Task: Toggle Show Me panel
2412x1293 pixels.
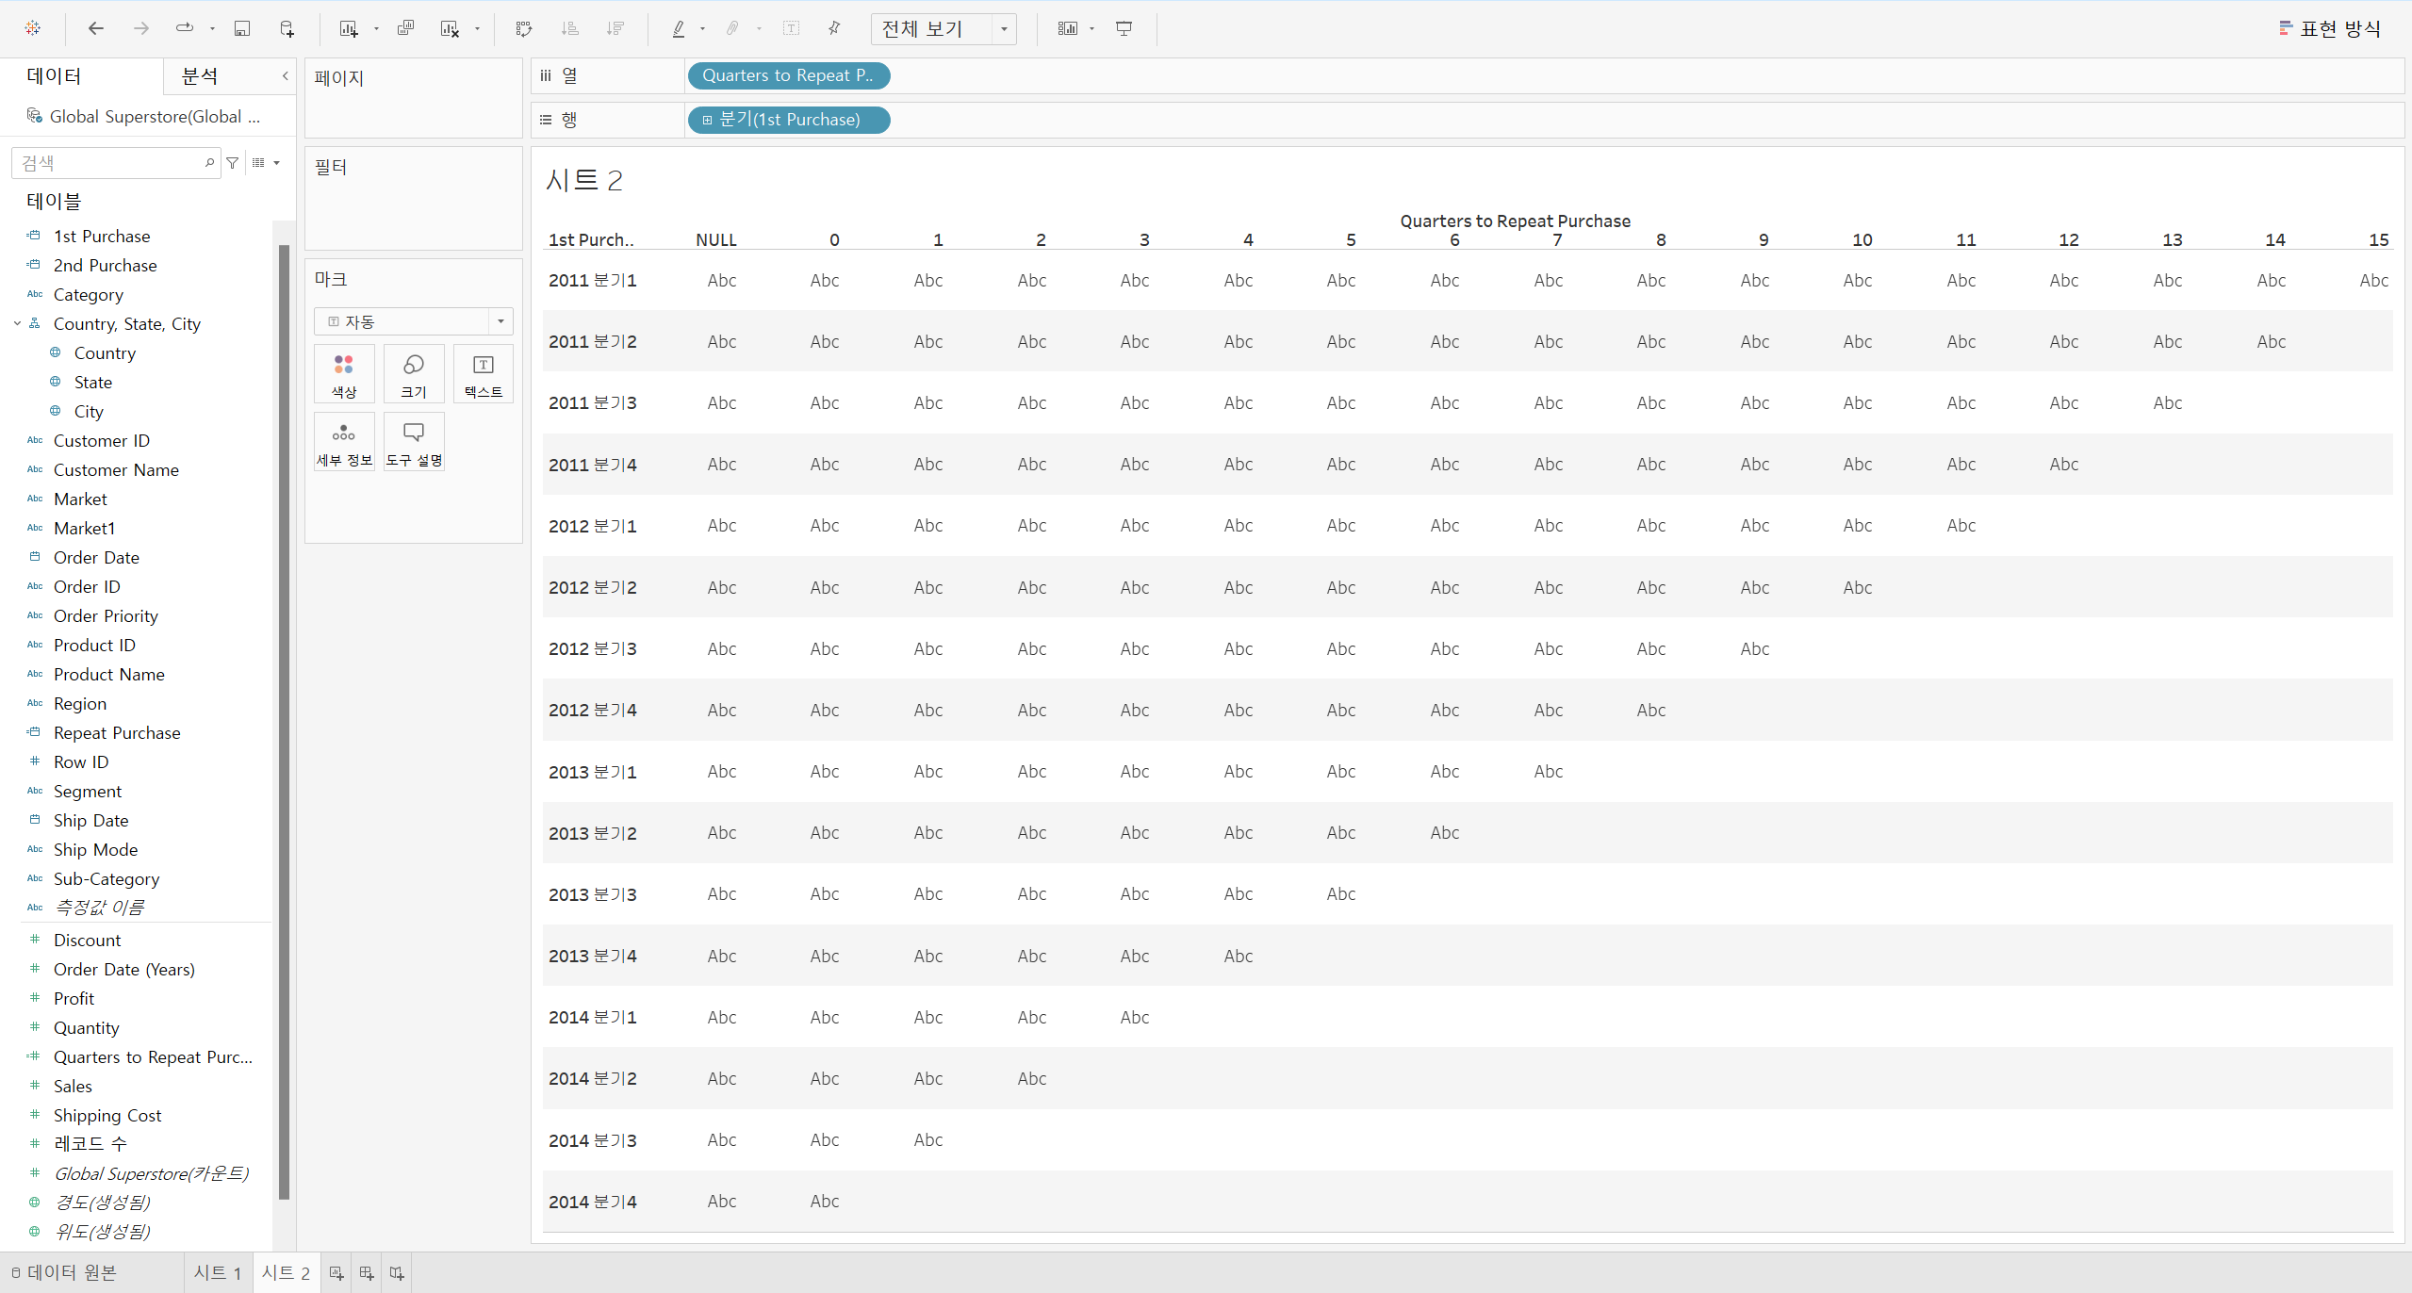Action: [x=2330, y=28]
